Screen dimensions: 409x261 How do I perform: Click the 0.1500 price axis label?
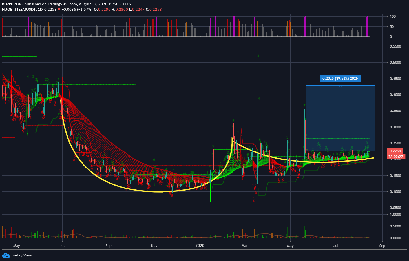click(395, 176)
